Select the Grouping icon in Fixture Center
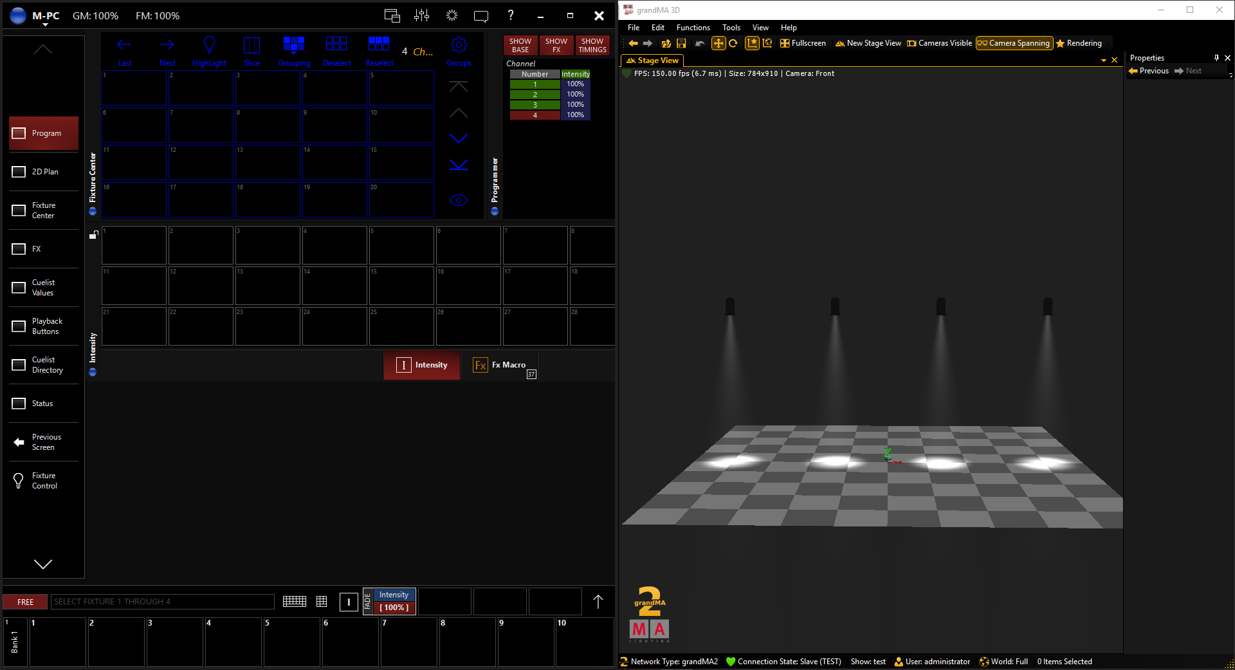The width and height of the screenshot is (1235, 670). coord(294,45)
